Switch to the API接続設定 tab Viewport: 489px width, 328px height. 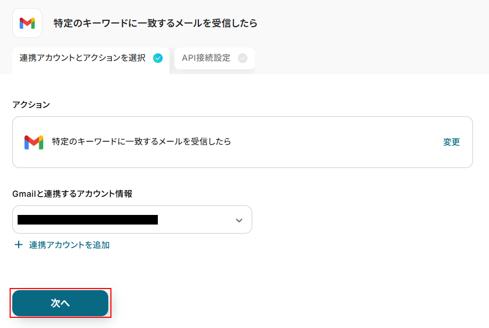[206, 58]
